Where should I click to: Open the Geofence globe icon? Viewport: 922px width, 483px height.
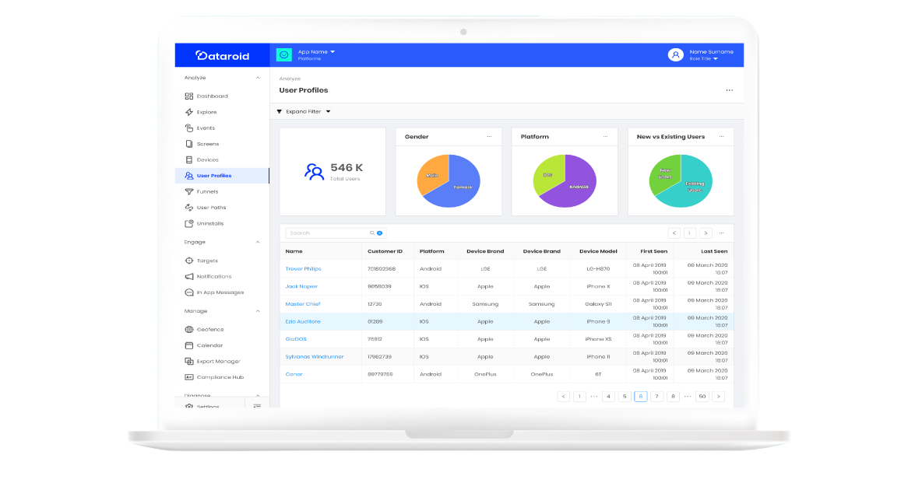[x=188, y=329]
